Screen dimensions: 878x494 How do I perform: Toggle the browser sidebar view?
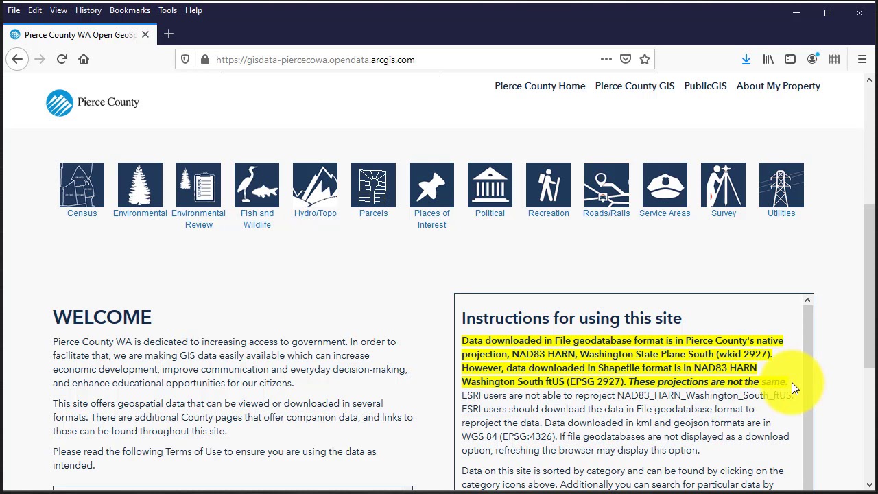(790, 60)
